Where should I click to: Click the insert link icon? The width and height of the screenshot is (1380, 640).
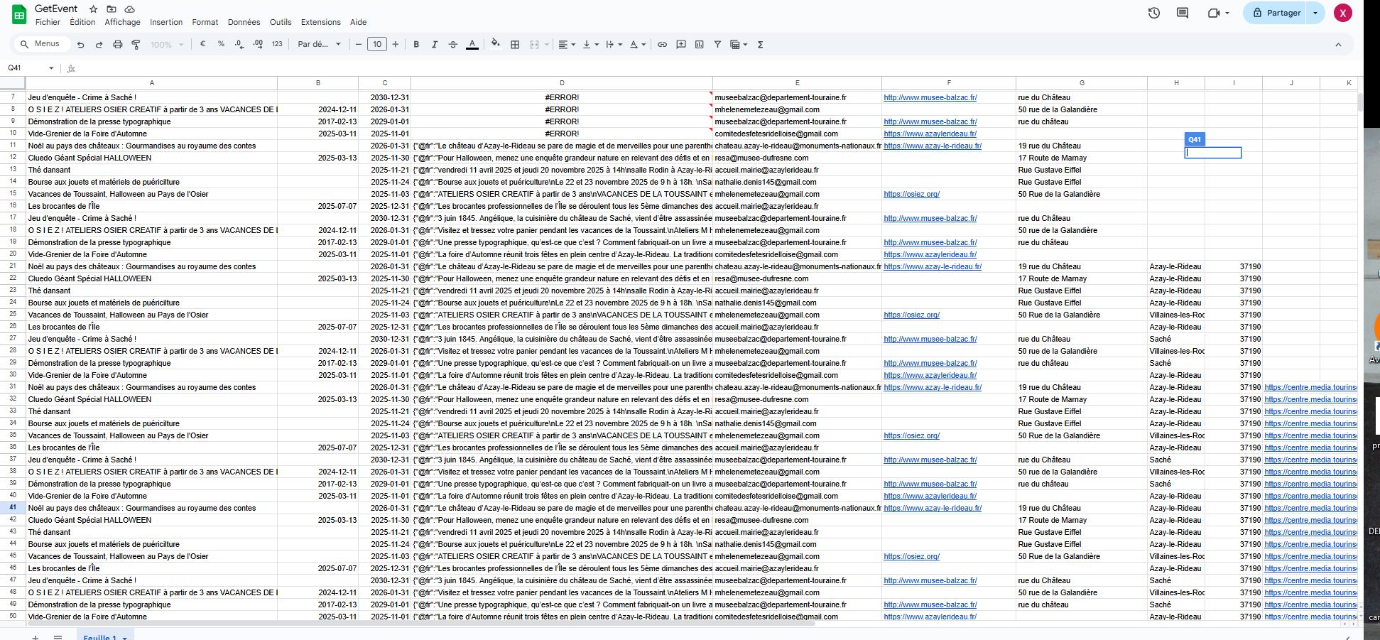[662, 45]
